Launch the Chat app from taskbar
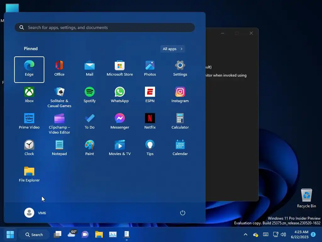322x242 pixels. (x=85, y=234)
